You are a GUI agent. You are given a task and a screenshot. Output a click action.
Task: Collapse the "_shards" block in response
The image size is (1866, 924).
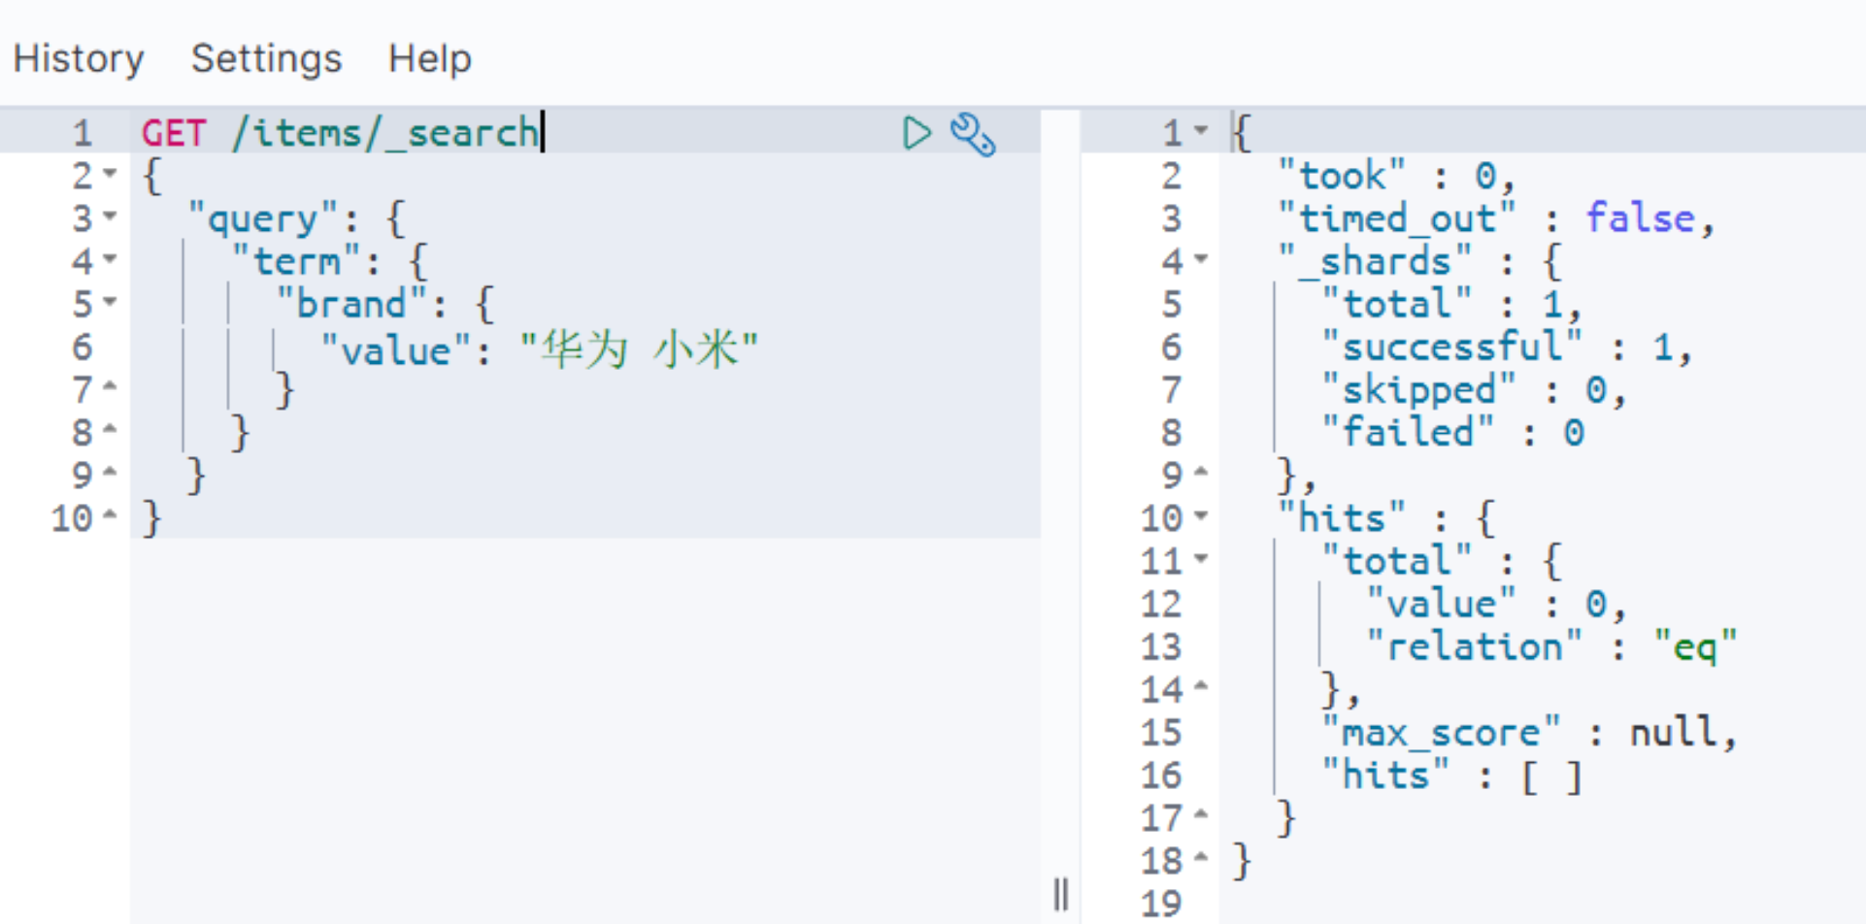[x=1201, y=259]
